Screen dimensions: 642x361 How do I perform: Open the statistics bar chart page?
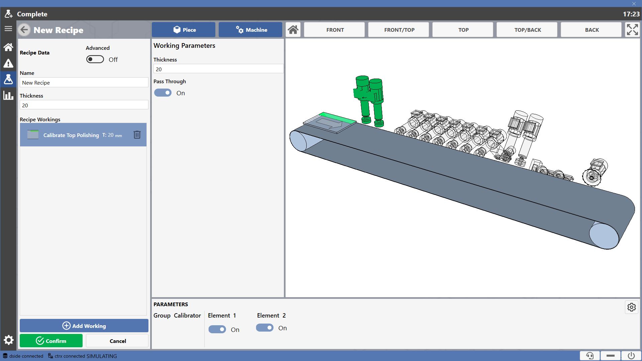(x=8, y=95)
